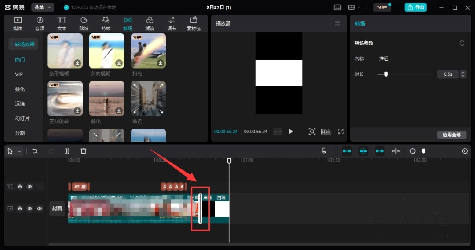475x250 pixels.
Task: Click the split clip tool icon
Action: click(x=67, y=151)
